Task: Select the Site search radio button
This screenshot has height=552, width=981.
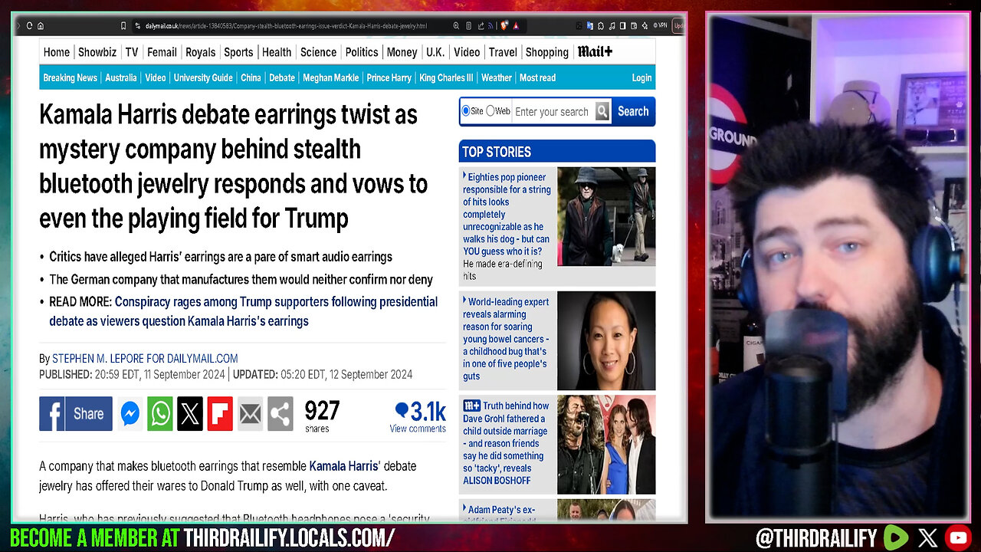Action: tap(465, 111)
